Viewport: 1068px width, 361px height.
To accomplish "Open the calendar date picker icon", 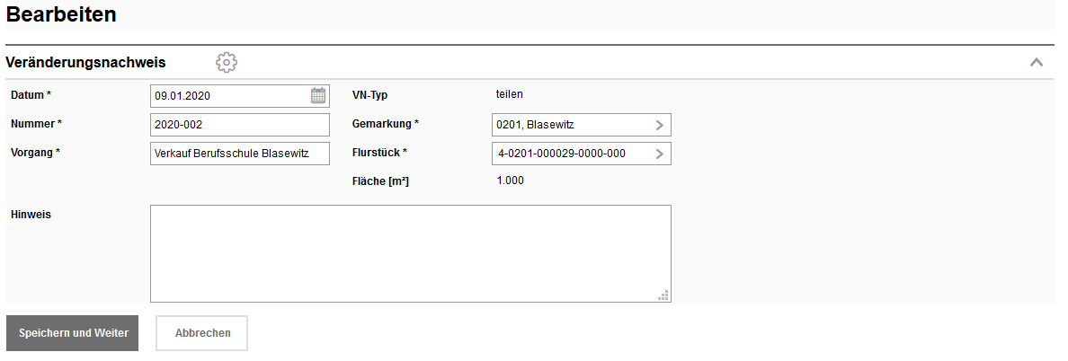I will click(318, 95).
